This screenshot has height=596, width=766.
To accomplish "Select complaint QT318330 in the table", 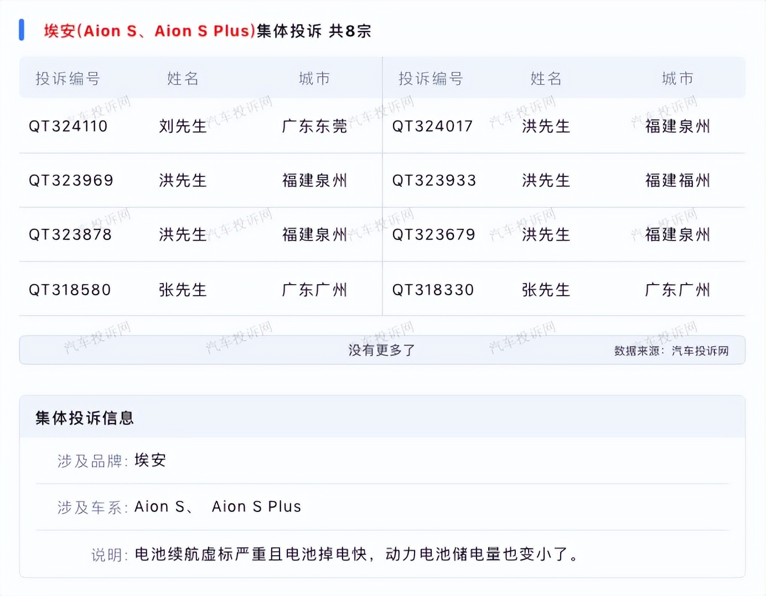I will [433, 290].
